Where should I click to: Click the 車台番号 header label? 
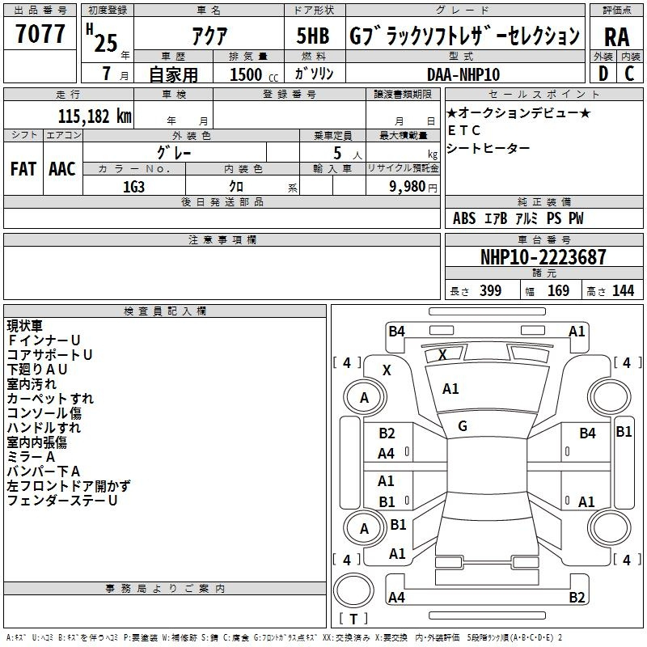point(543,239)
